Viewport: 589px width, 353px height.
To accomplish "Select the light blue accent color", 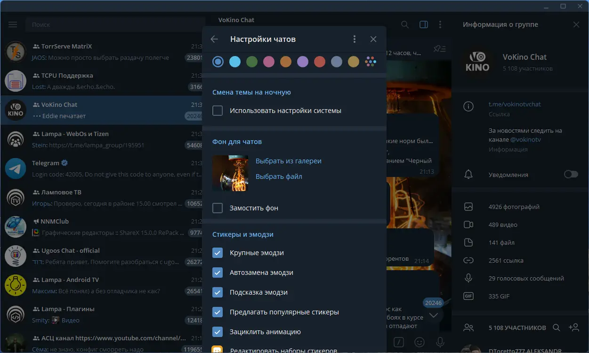I will (235, 62).
